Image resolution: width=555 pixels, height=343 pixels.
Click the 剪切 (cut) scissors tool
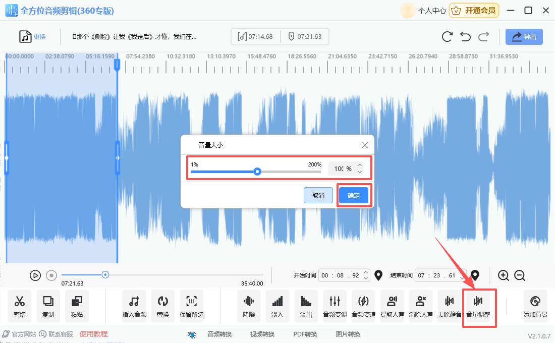20,306
